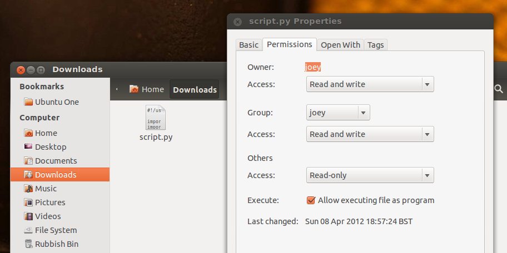Open the Group Access dropdown
This screenshot has width=507, height=253.
point(370,134)
